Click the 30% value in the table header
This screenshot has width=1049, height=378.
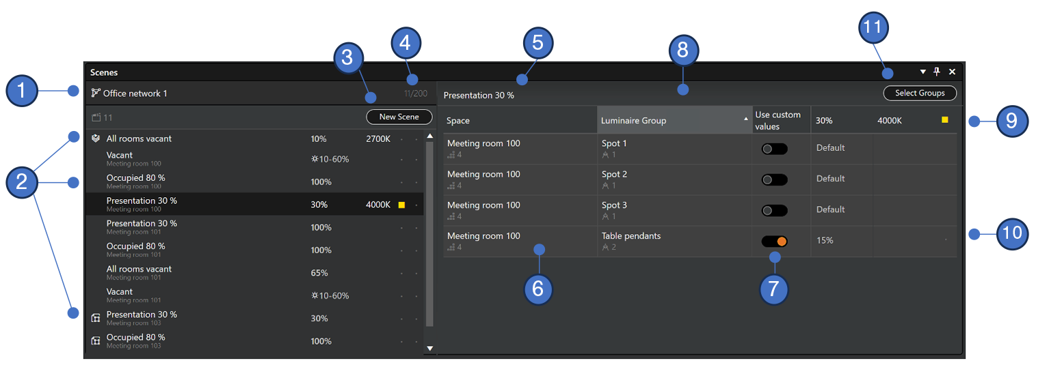824,120
